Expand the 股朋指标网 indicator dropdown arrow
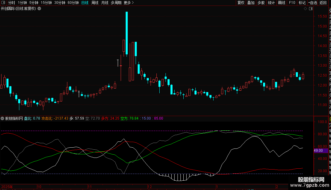The image size is (331, 190). (x=3, y=118)
